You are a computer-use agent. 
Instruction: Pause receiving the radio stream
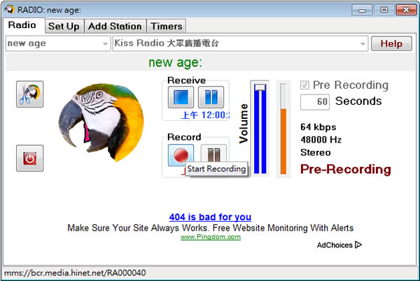pos(213,98)
